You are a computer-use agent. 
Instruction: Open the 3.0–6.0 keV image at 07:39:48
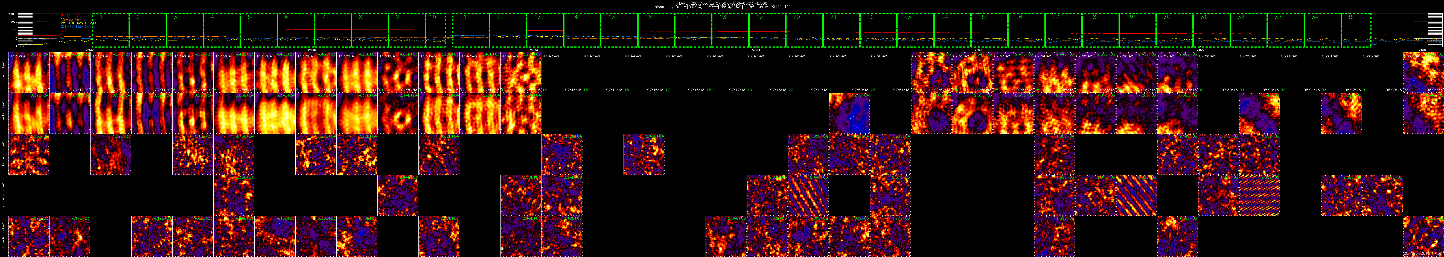pos(439,72)
